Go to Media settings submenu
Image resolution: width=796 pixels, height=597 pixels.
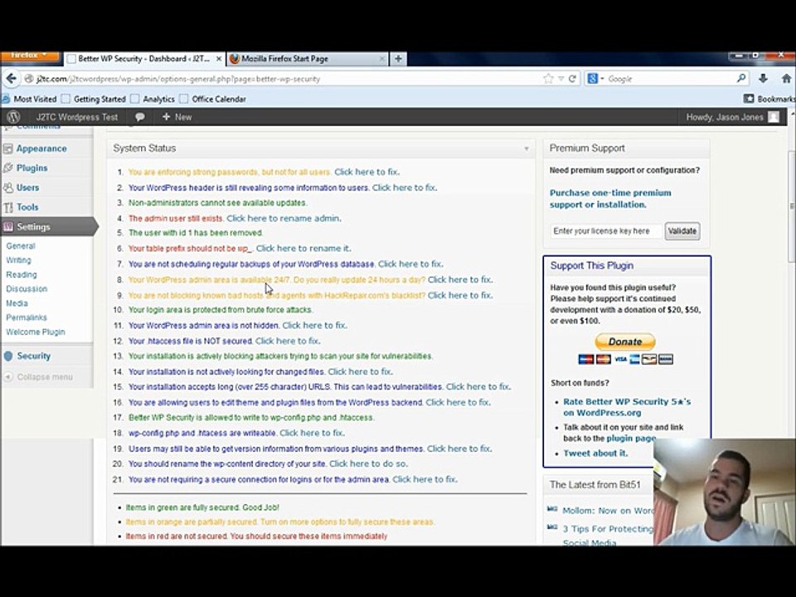point(17,303)
